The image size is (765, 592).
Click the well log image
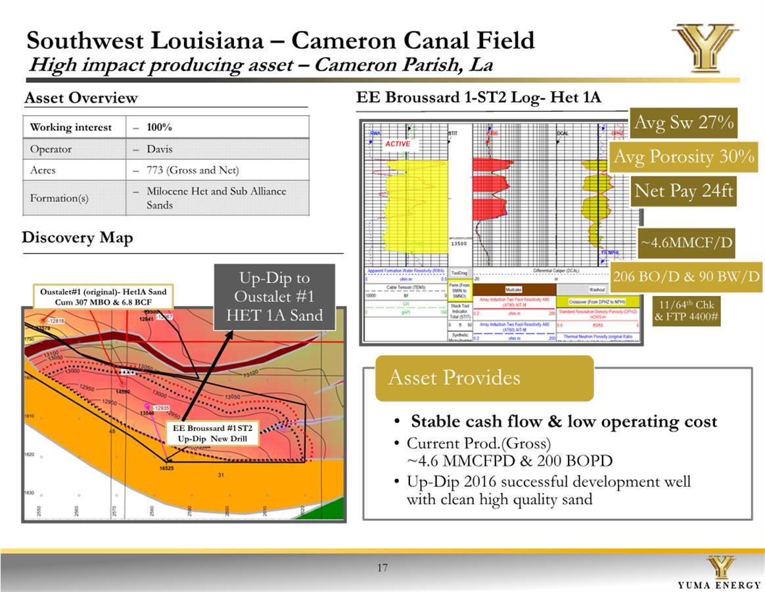(501, 232)
